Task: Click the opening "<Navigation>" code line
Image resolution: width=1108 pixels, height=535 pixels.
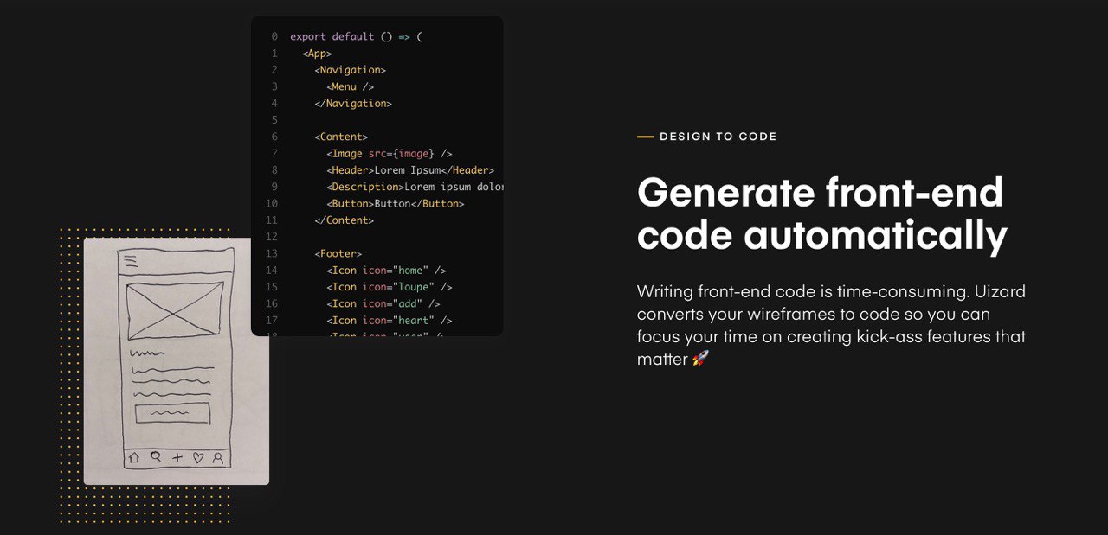Action: (351, 70)
